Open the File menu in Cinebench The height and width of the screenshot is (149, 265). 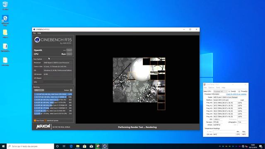34,33
